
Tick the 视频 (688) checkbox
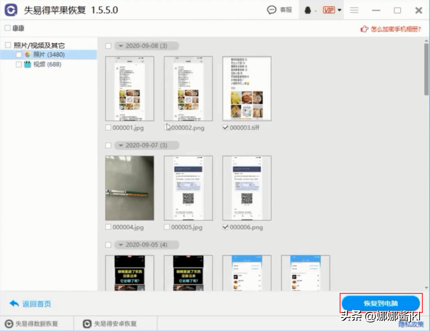(x=19, y=64)
